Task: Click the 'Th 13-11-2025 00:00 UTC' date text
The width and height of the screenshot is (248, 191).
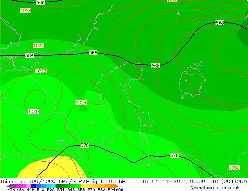Action: 180,182
